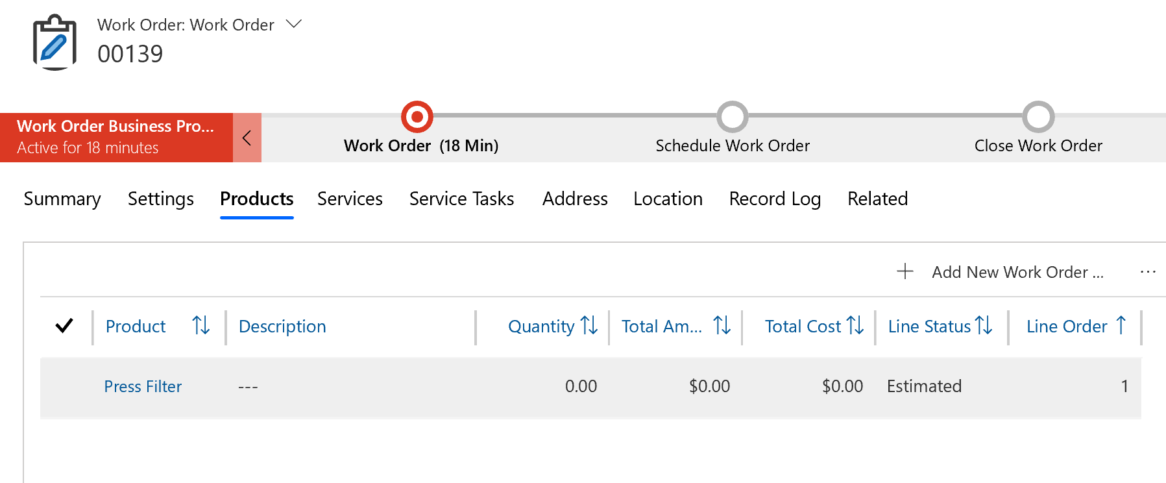Open the Press Filter product record
1166x483 pixels.
coord(143,386)
